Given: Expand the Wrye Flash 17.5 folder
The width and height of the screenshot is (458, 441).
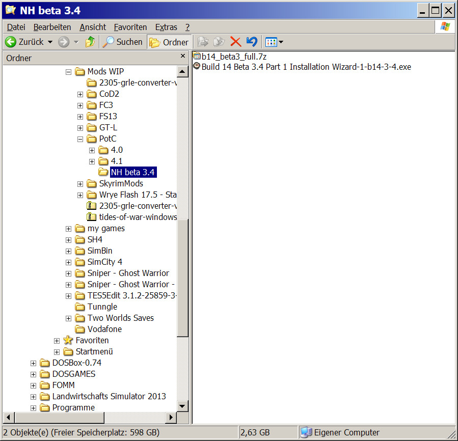Looking at the screenshot, I should pyautogui.click(x=80, y=195).
